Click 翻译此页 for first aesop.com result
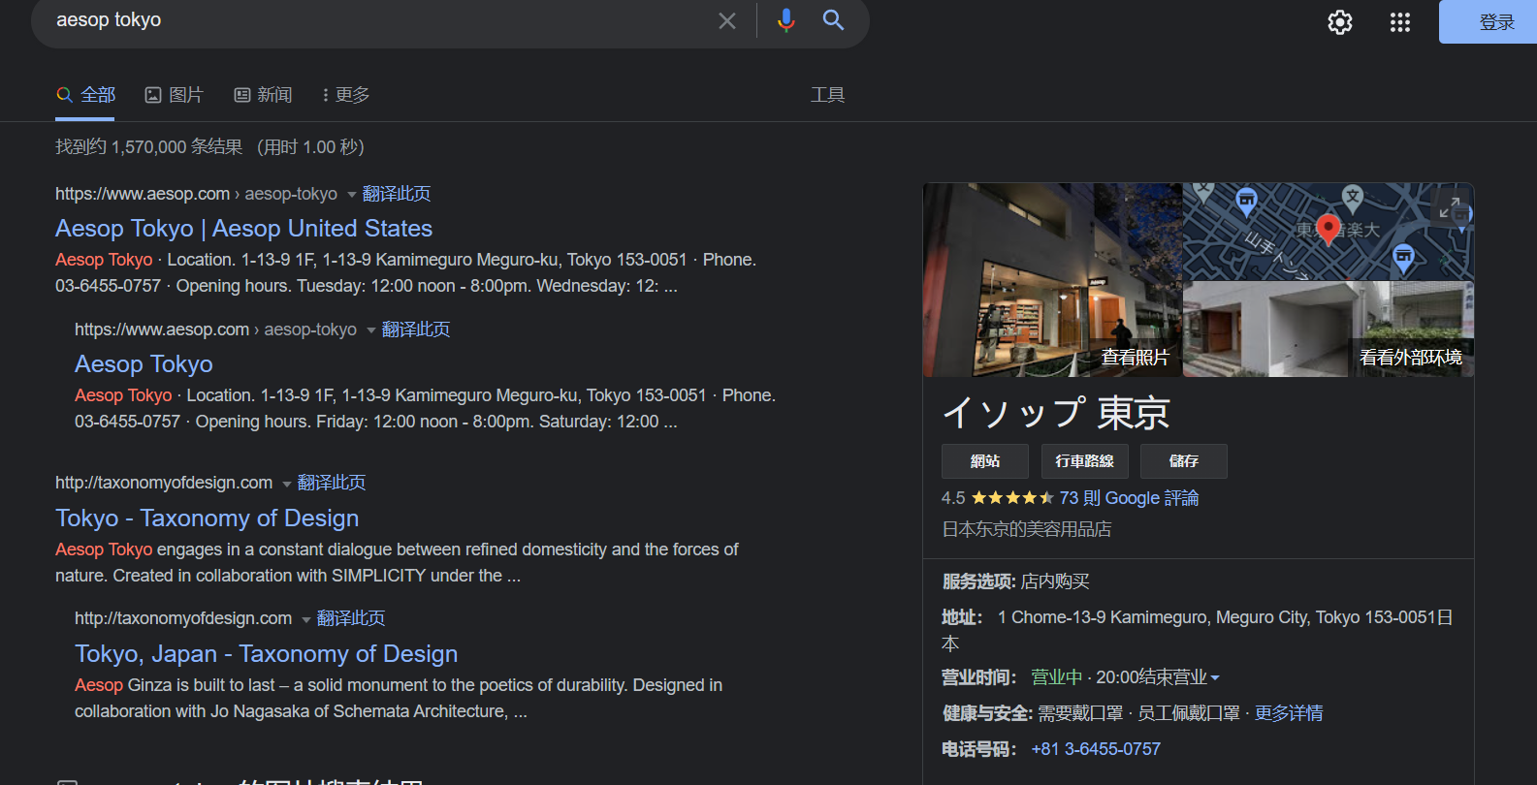Image resolution: width=1537 pixels, height=785 pixels. pyautogui.click(x=397, y=194)
